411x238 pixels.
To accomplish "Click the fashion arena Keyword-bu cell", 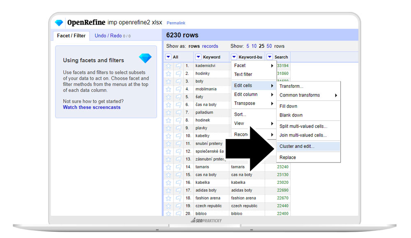I will [243, 198].
